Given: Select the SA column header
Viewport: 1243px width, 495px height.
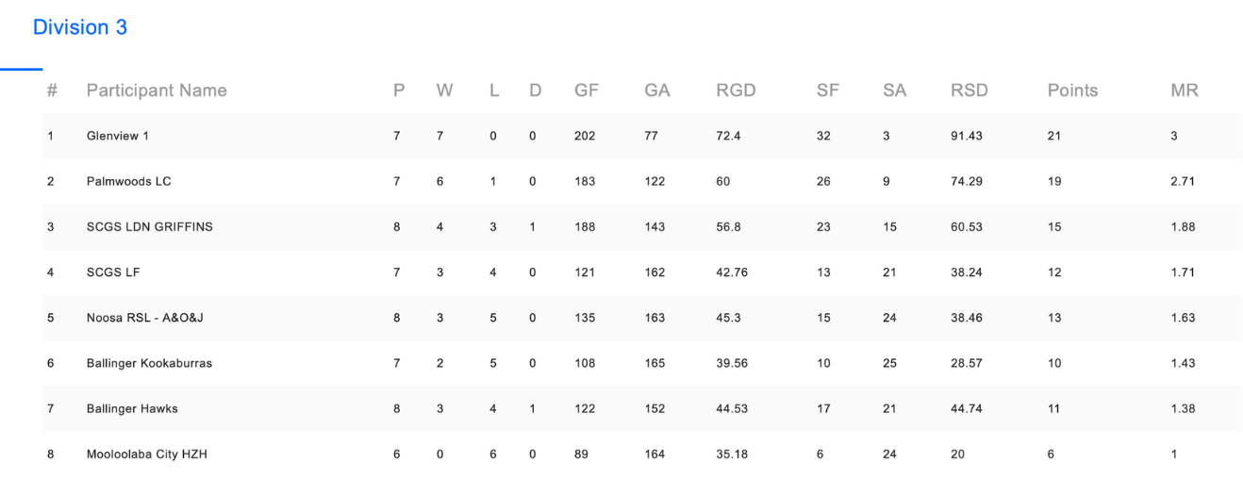Looking at the screenshot, I should [894, 91].
